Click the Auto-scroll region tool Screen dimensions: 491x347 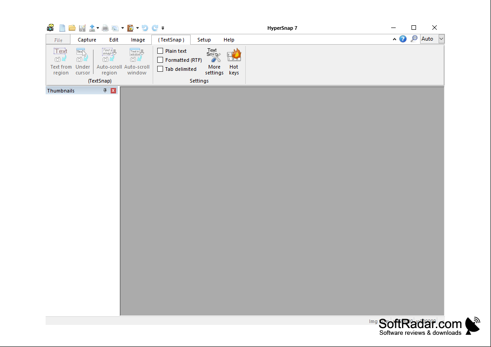[109, 61]
